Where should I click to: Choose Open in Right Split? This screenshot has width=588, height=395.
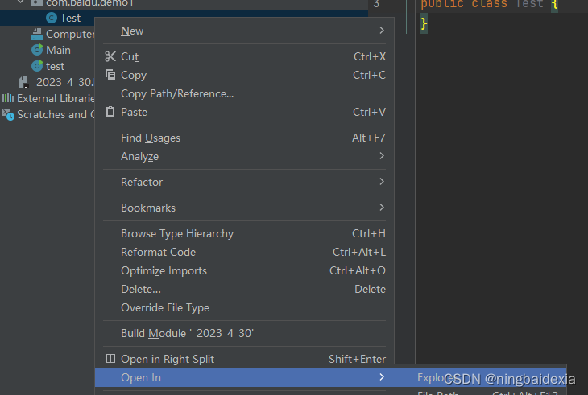pyautogui.click(x=245, y=359)
